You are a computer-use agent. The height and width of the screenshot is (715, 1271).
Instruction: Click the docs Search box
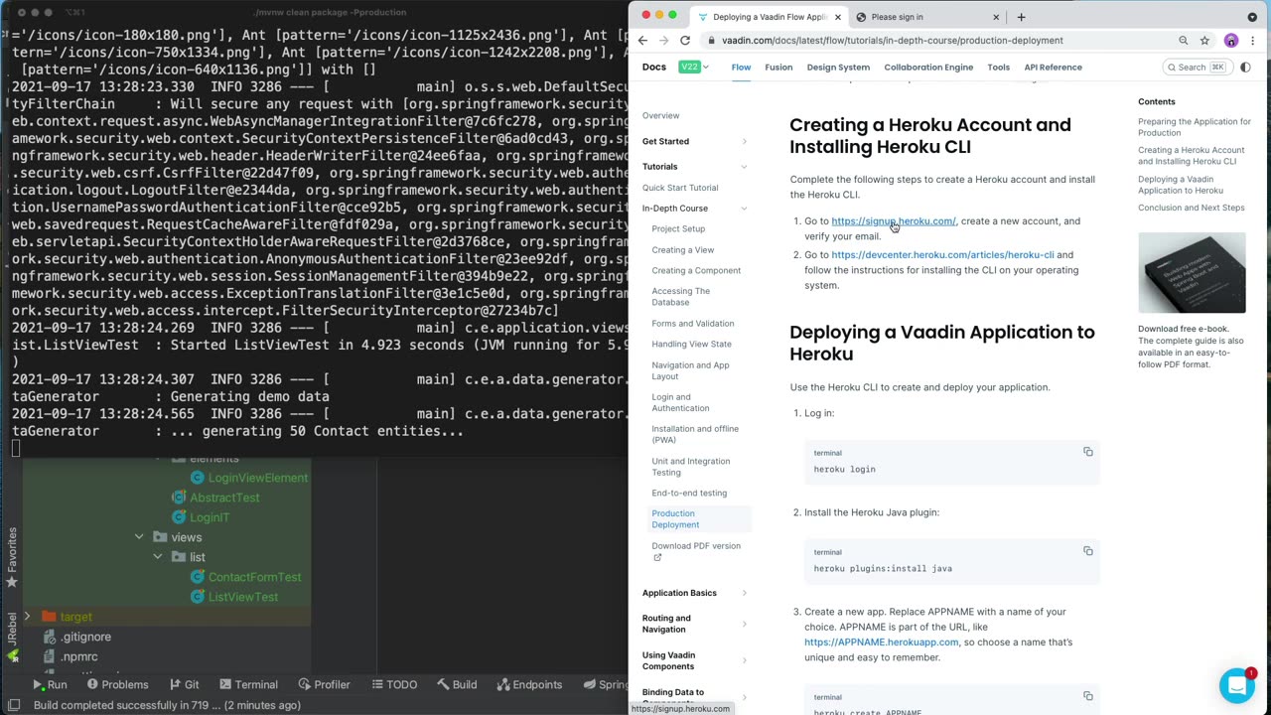point(1198,68)
